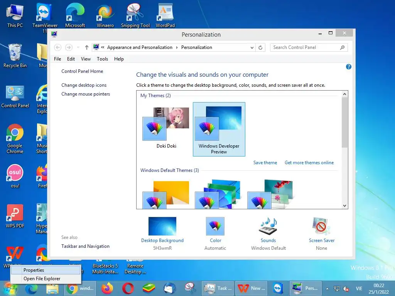Open TeamViewer 11 desktop shortcut
This screenshot has width=395, height=296.
pos(45,18)
